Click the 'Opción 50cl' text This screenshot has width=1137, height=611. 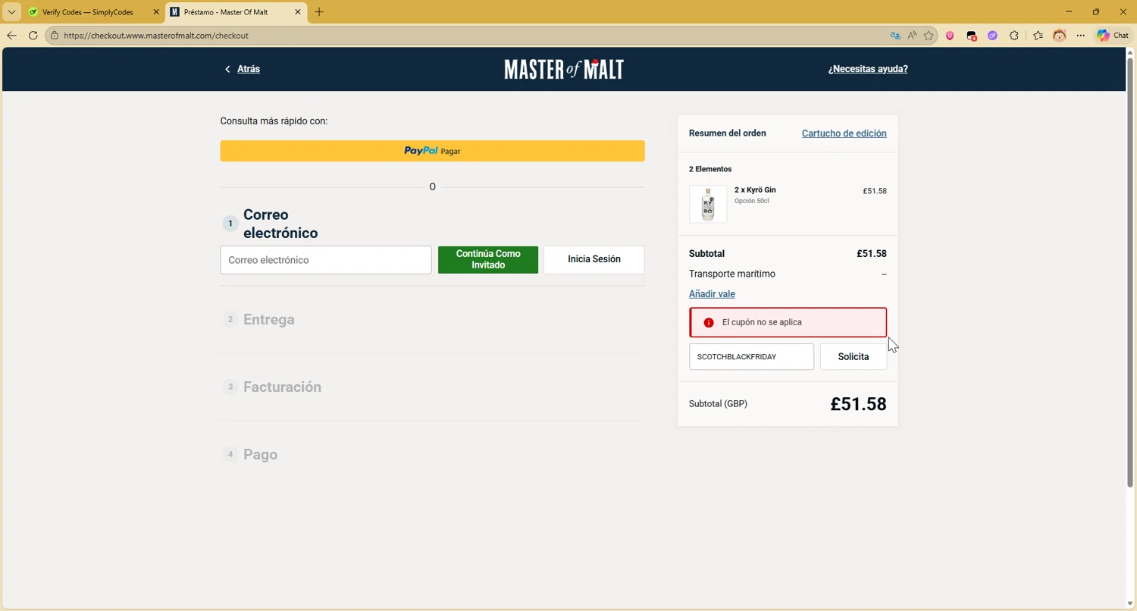click(x=752, y=201)
